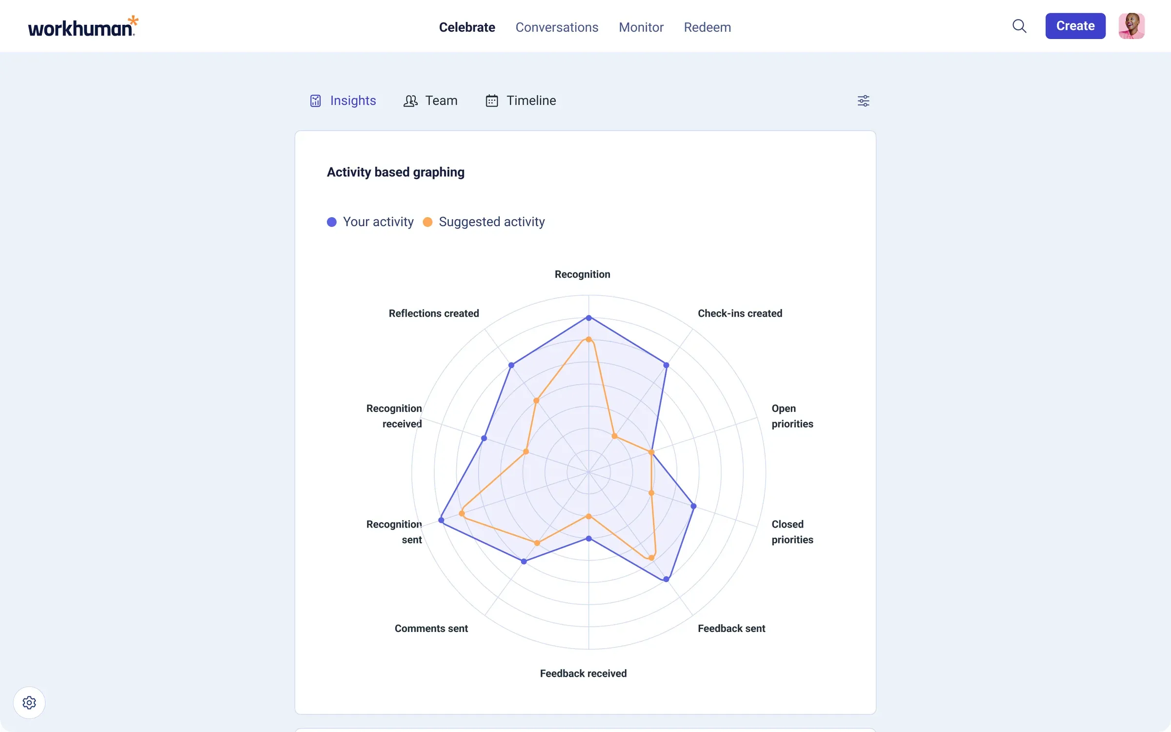1171x732 pixels.
Task: Click the blue Closed priorities data point
Action: tap(693, 506)
